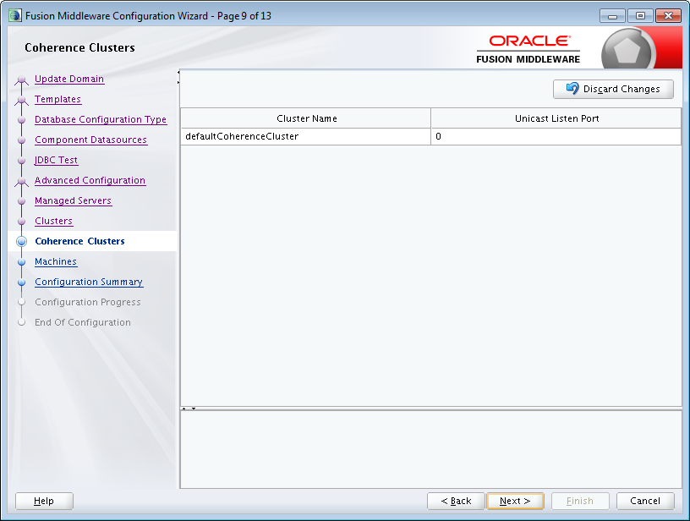The width and height of the screenshot is (690, 521).
Task: Click the End Of Configuration step circle
Action: click(x=21, y=322)
